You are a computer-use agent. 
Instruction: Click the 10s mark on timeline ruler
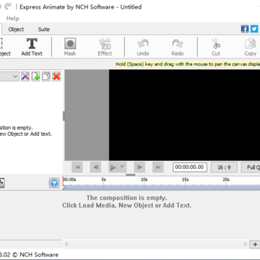click(144, 180)
